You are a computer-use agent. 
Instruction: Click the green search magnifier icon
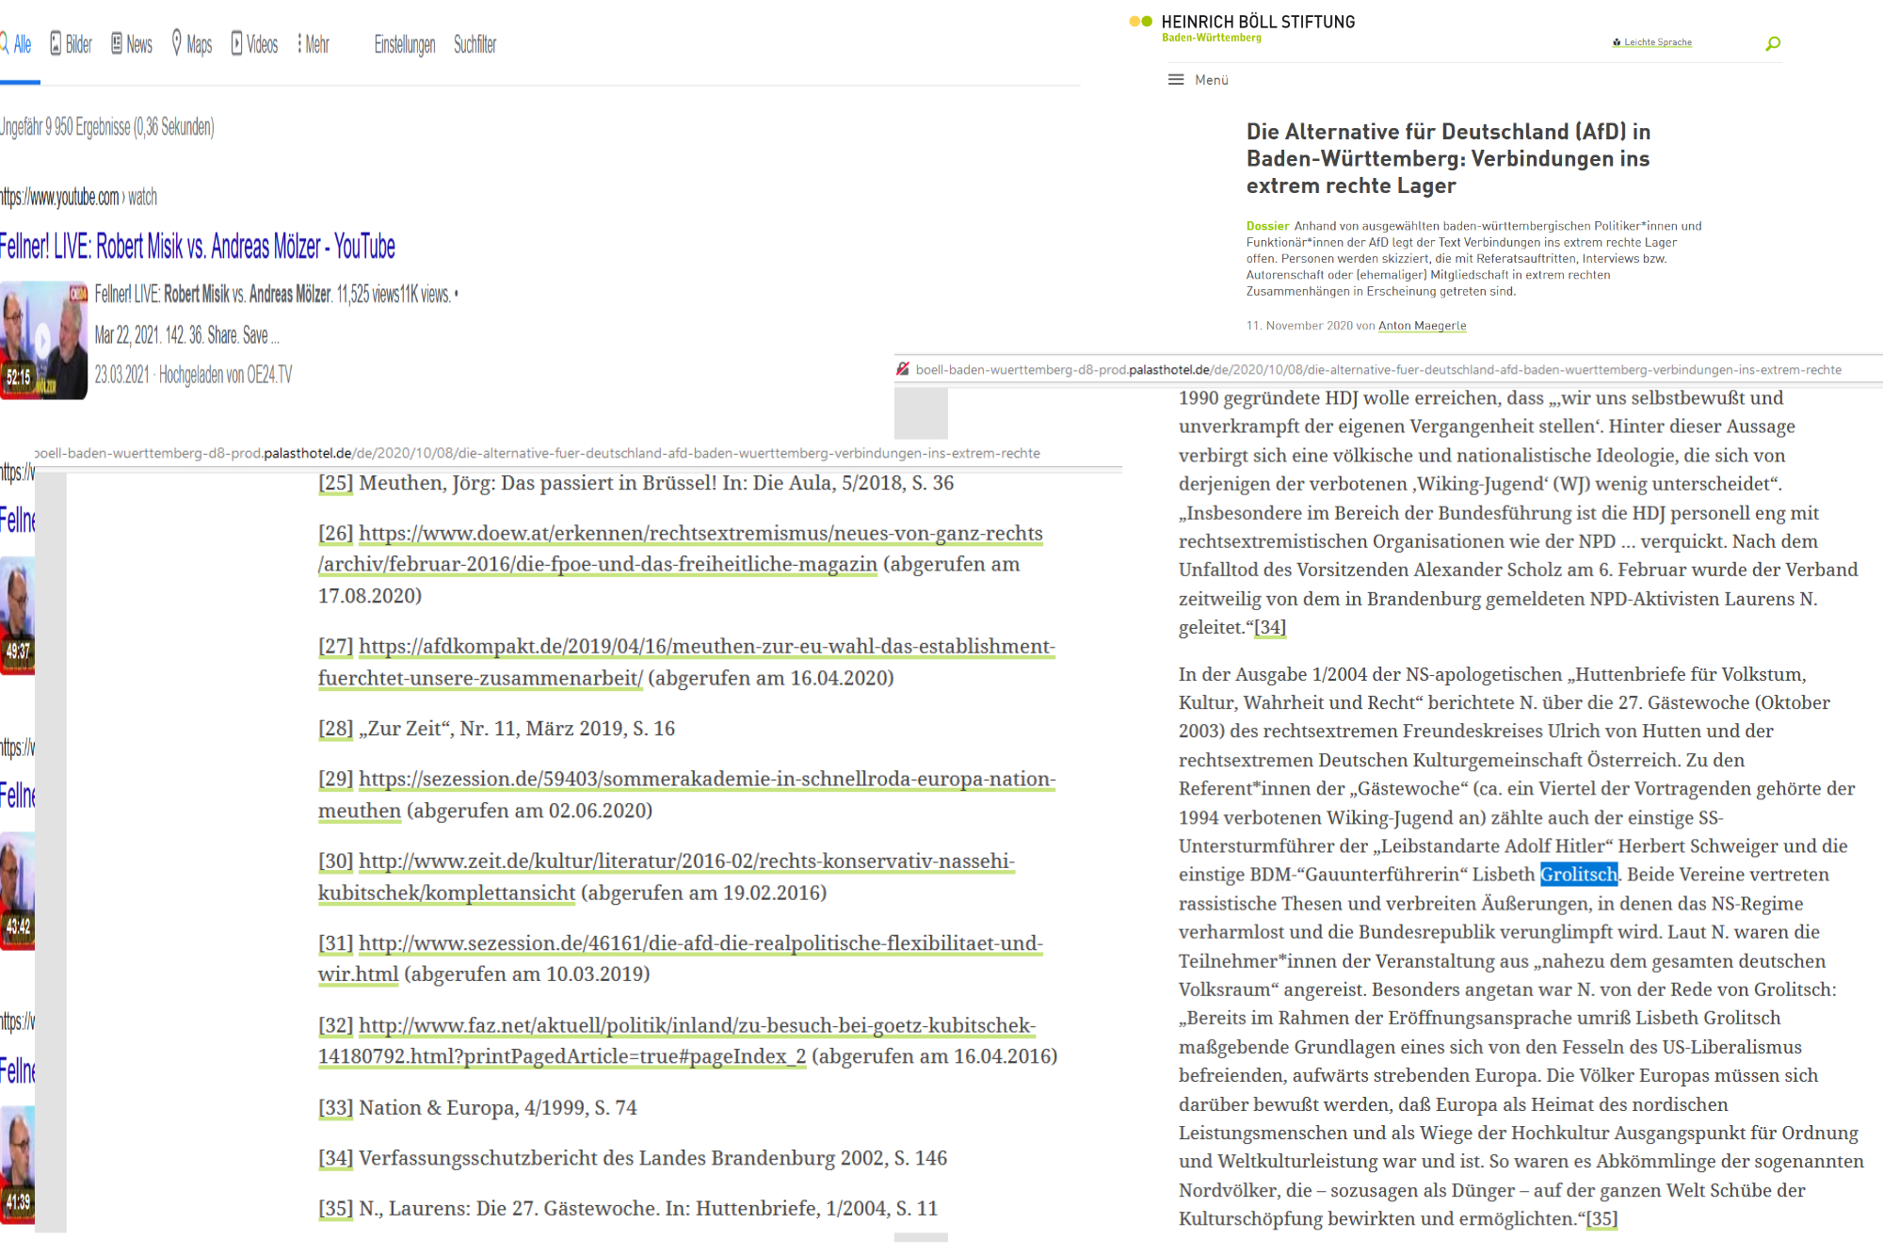tap(1773, 43)
